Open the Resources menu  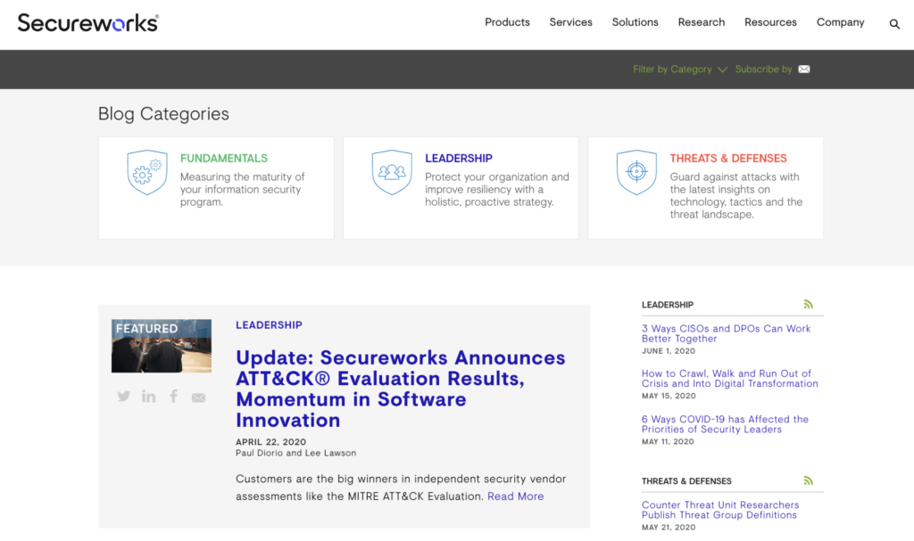click(770, 22)
